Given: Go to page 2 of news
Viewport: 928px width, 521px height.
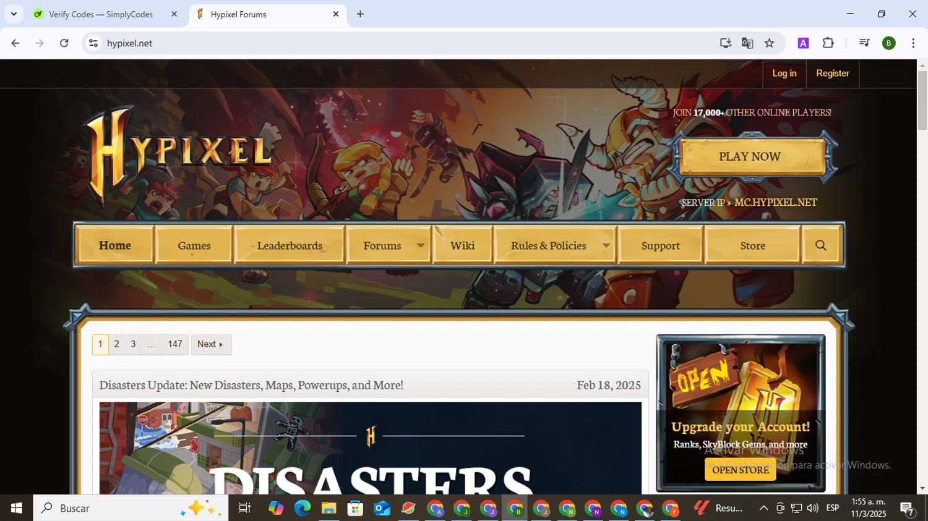Looking at the screenshot, I should [x=116, y=344].
